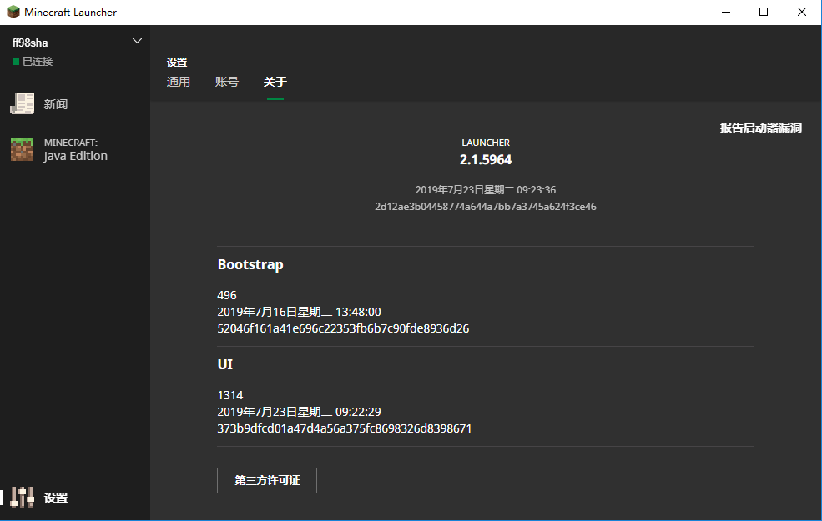Switch to the 通用 tab
The image size is (822, 521).
pyautogui.click(x=179, y=82)
